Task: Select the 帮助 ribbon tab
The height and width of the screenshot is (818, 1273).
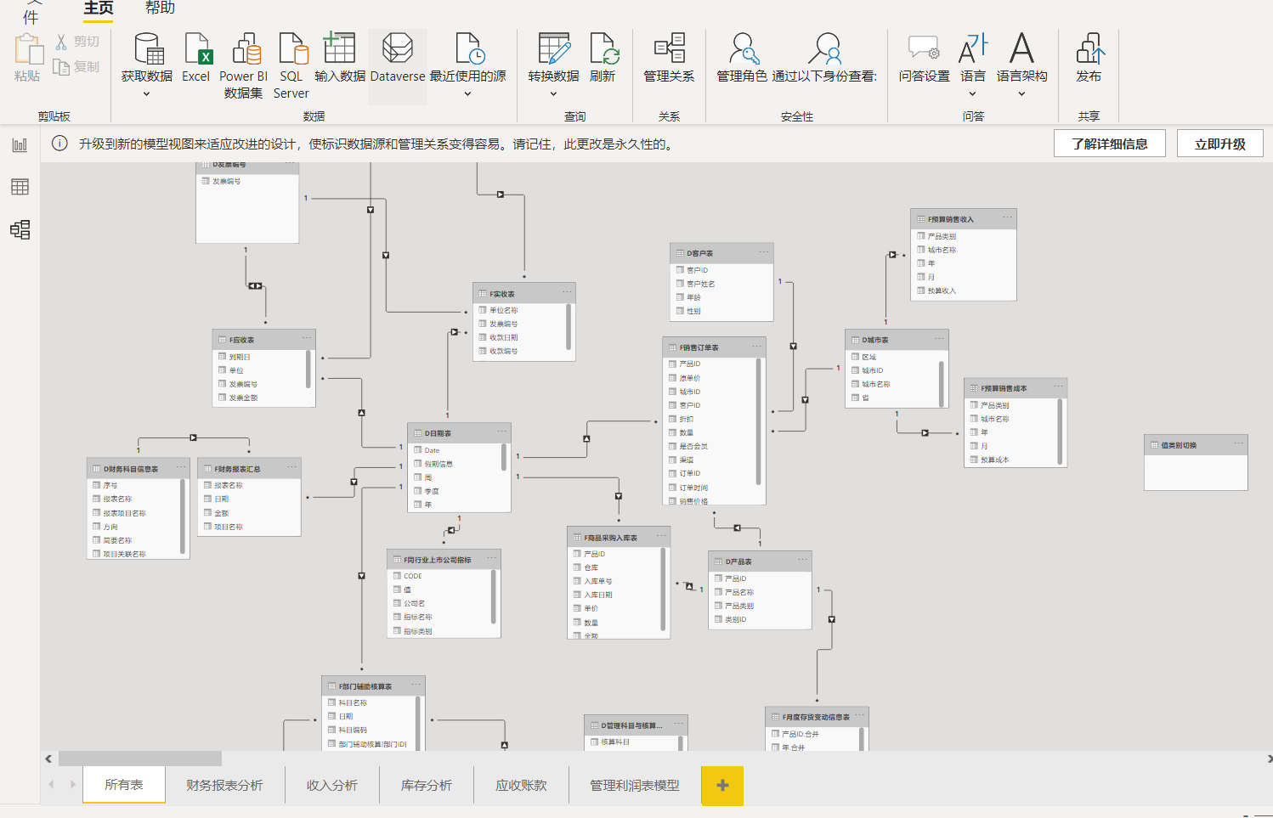Action: coord(160,8)
